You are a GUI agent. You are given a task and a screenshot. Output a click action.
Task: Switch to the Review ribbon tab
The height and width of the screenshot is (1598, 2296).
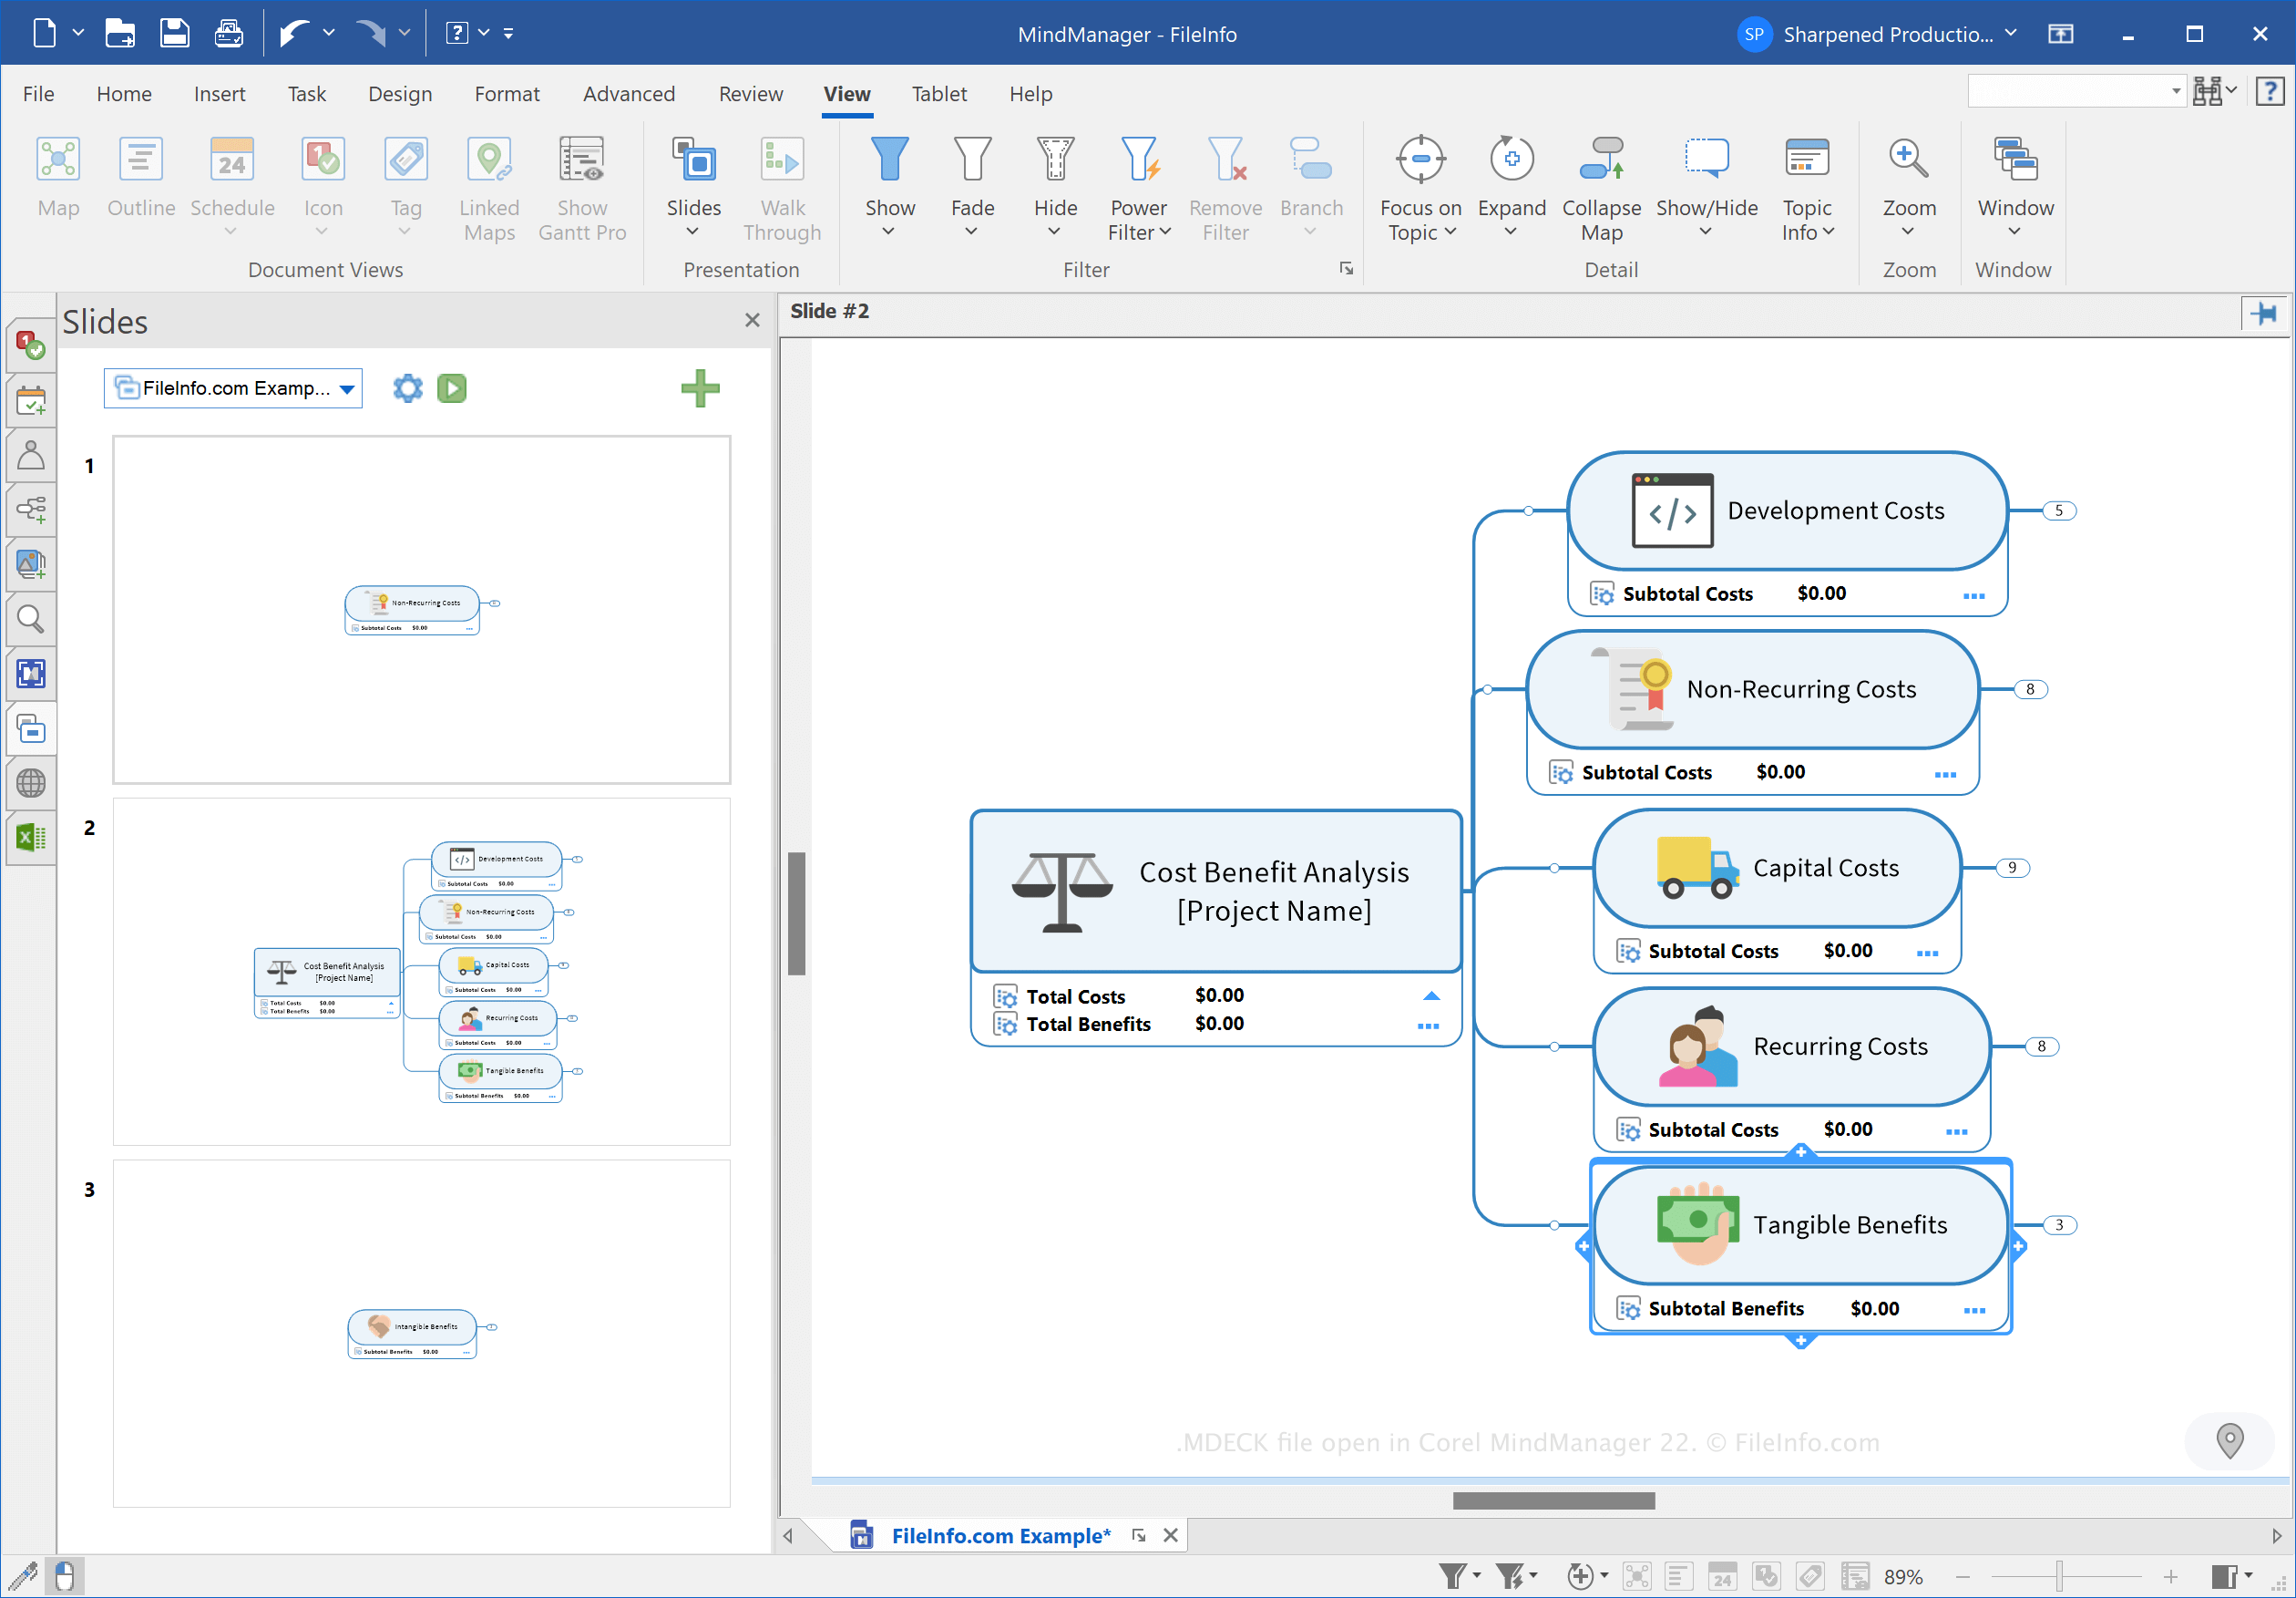pyautogui.click(x=750, y=93)
